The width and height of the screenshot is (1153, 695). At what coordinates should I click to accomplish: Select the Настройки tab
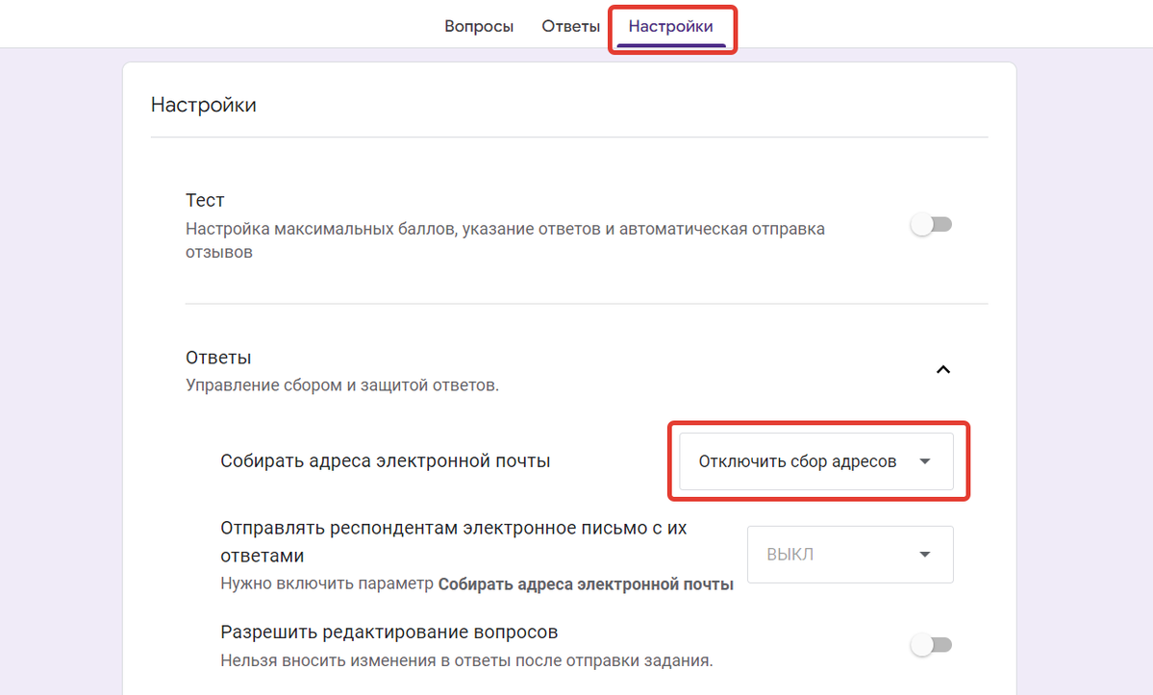tap(670, 27)
